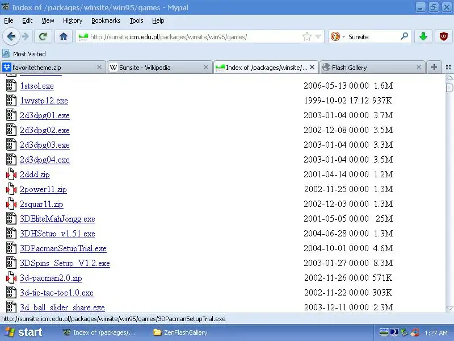Go to the Home page
The height and width of the screenshot is (341, 454).
pyautogui.click(x=64, y=37)
